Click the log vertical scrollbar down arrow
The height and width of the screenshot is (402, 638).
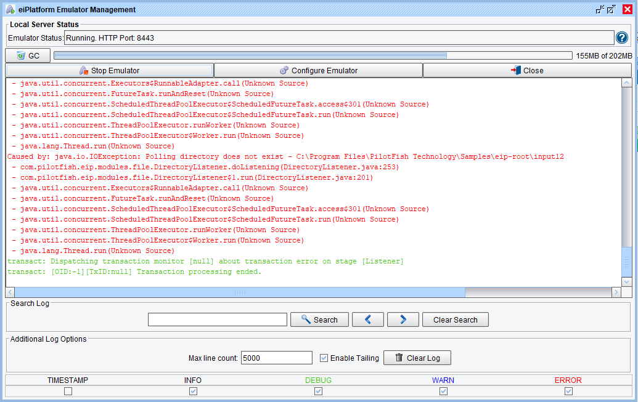click(x=627, y=282)
